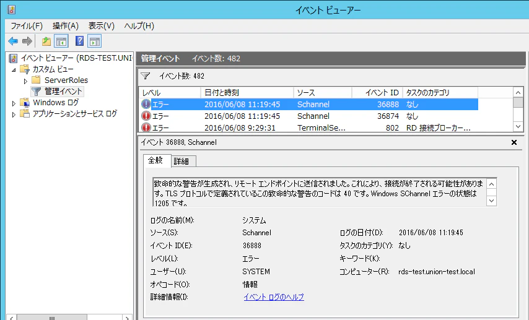Select the TerminalSe... 802 event row
The height and width of the screenshot is (320, 529).
click(x=308, y=128)
